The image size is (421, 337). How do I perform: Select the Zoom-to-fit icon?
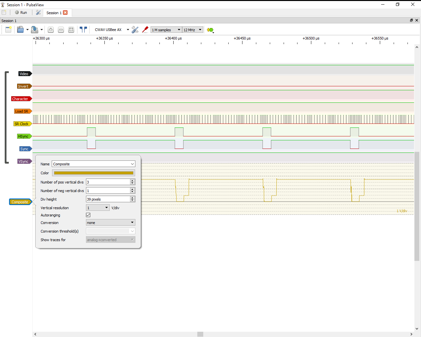tap(71, 30)
